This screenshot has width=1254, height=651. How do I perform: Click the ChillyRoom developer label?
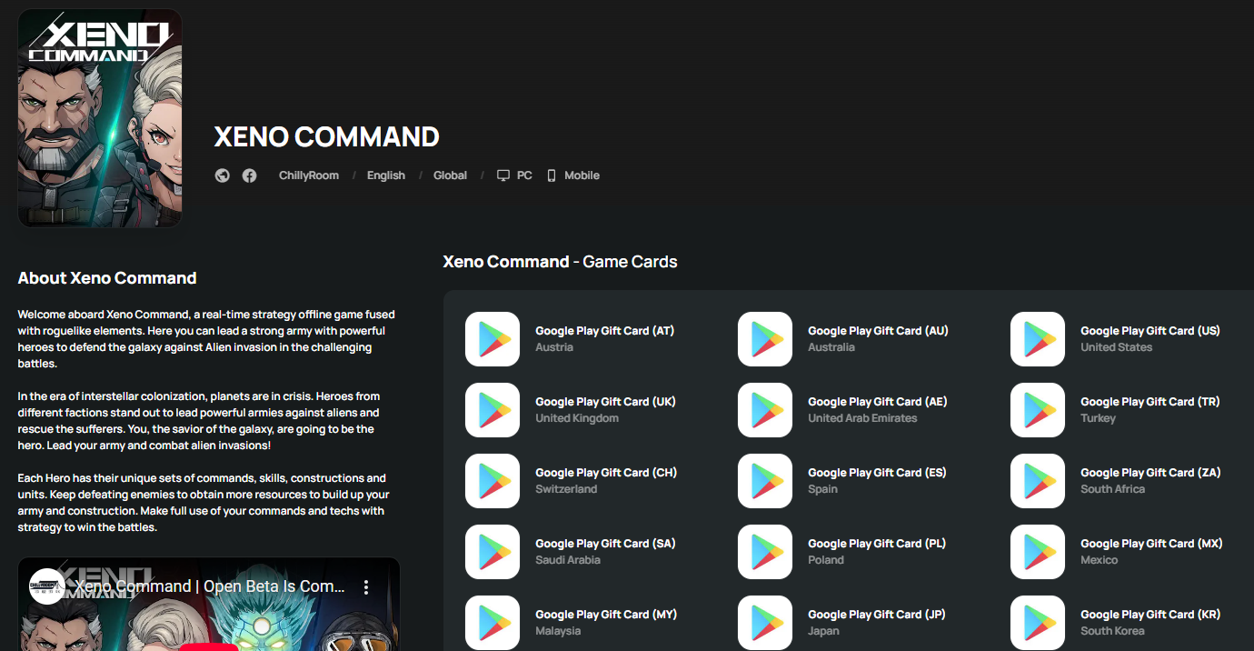309,175
